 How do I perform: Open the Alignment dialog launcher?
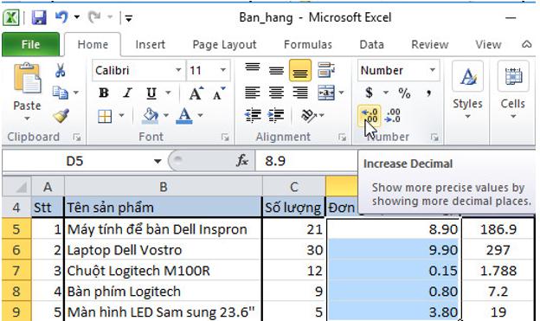(342, 138)
